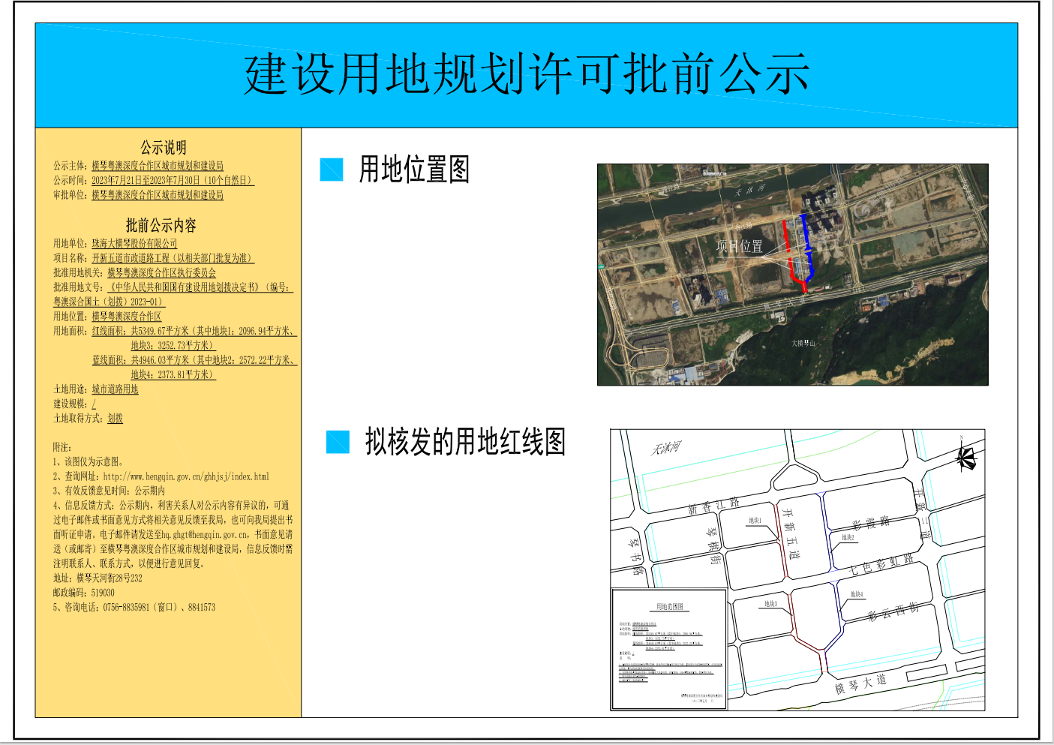Viewport: 1054px width, 745px height.
Task: Click the blue square beside 拟核发的用地红线图
Action: (338, 442)
